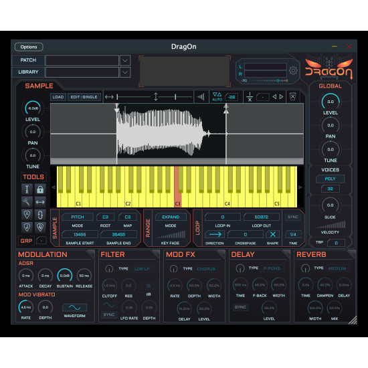Image resolution: width=368 pixels, height=368 pixels.
Task: Click the trash bin delete sample icon
Action: click(x=292, y=96)
